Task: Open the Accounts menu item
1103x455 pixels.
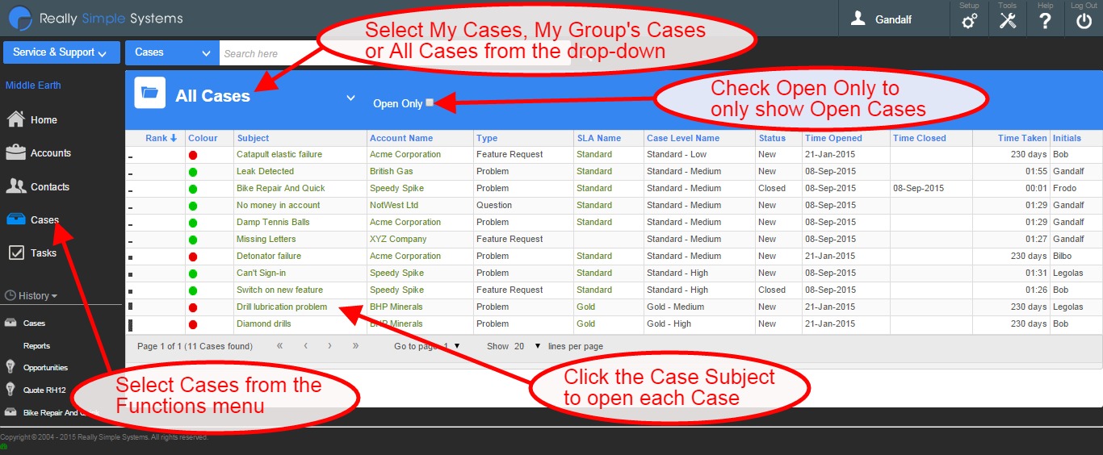Action: point(51,152)
